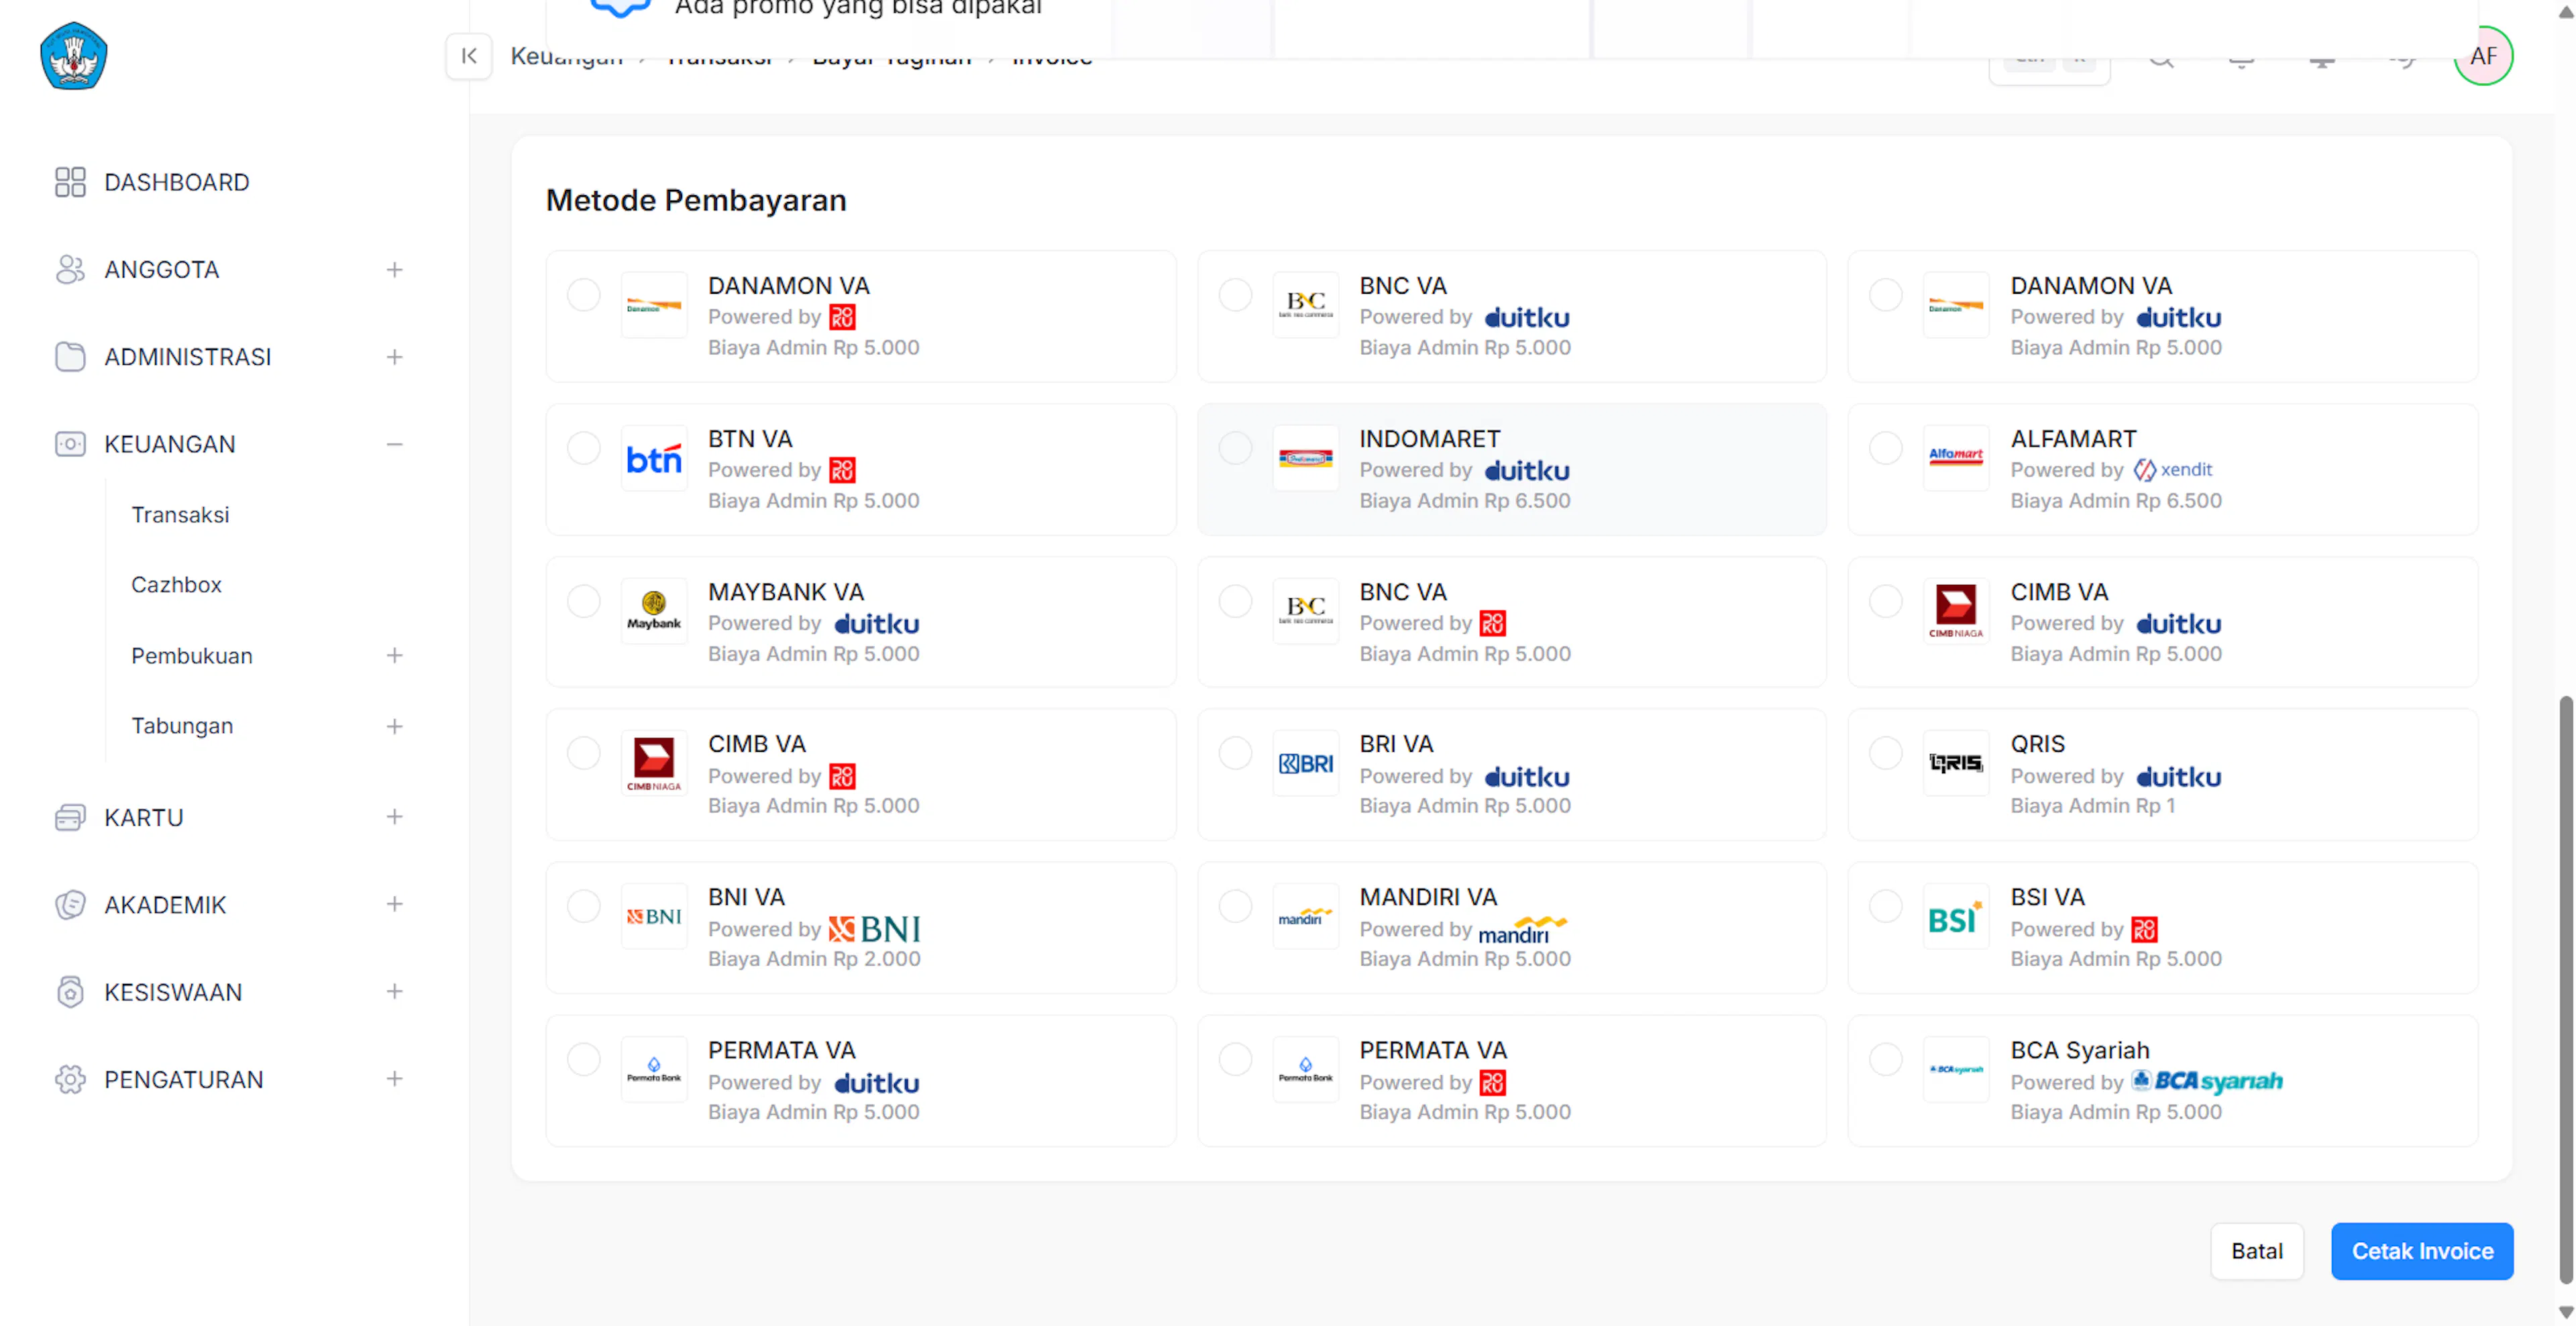
Task: Click the Danamon logo on the Duitku card
Action: 1956,305
